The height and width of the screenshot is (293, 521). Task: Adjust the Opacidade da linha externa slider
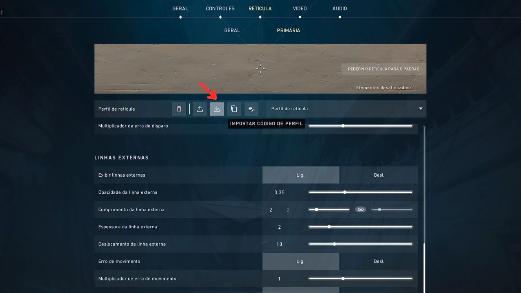345,192
